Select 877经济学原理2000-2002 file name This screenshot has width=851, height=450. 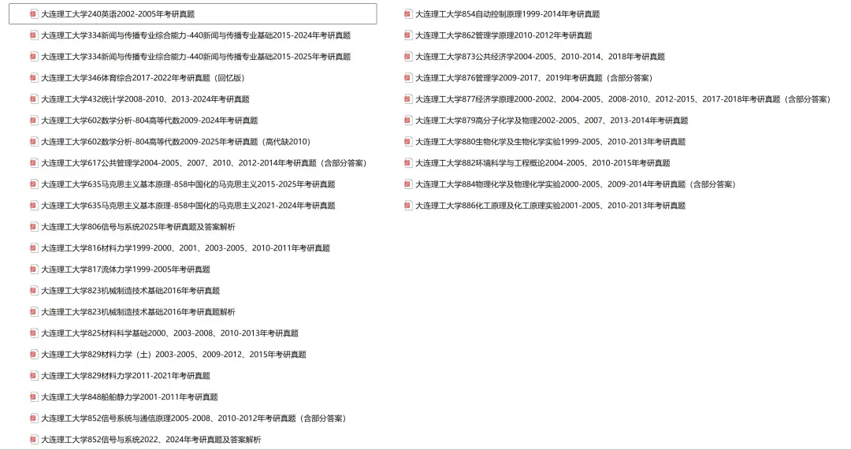(623, 99)
